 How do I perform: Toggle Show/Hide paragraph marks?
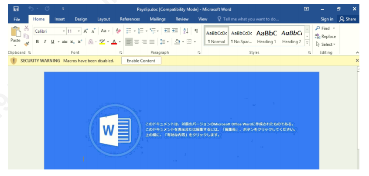coord(196,31)
